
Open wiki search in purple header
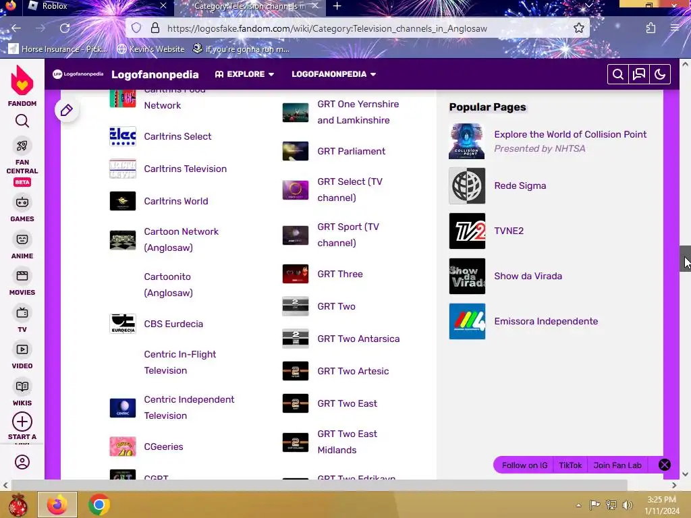618,74
